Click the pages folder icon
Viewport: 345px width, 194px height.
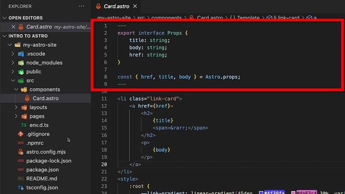click(24, 116)
